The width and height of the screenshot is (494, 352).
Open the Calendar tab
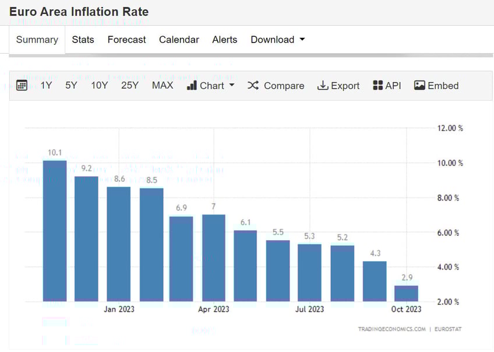click(x=179, y=40)
